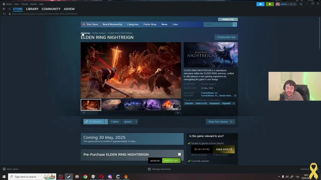Select the second screenshot thumbnail
Screen dimensions: 321x180
tap(111, 105)
